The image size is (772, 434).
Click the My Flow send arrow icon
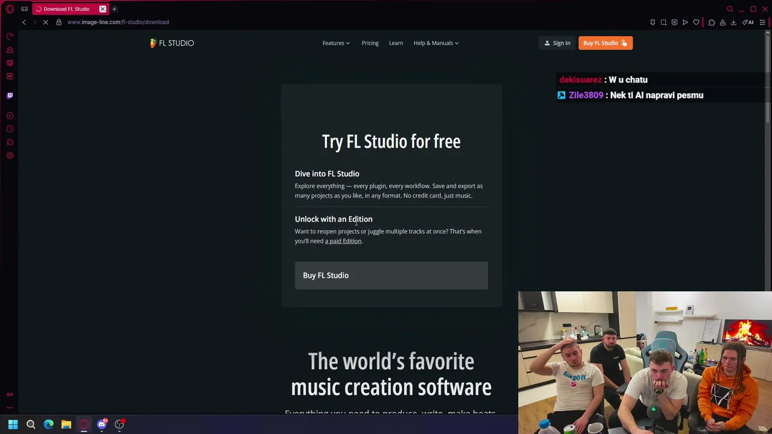(685, 22)
